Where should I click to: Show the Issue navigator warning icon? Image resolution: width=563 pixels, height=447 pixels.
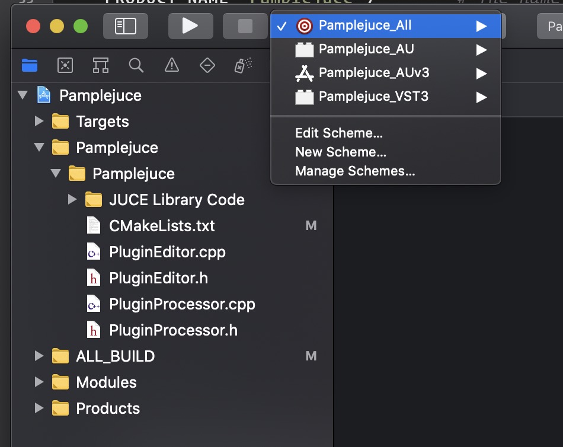click(172, 65)
